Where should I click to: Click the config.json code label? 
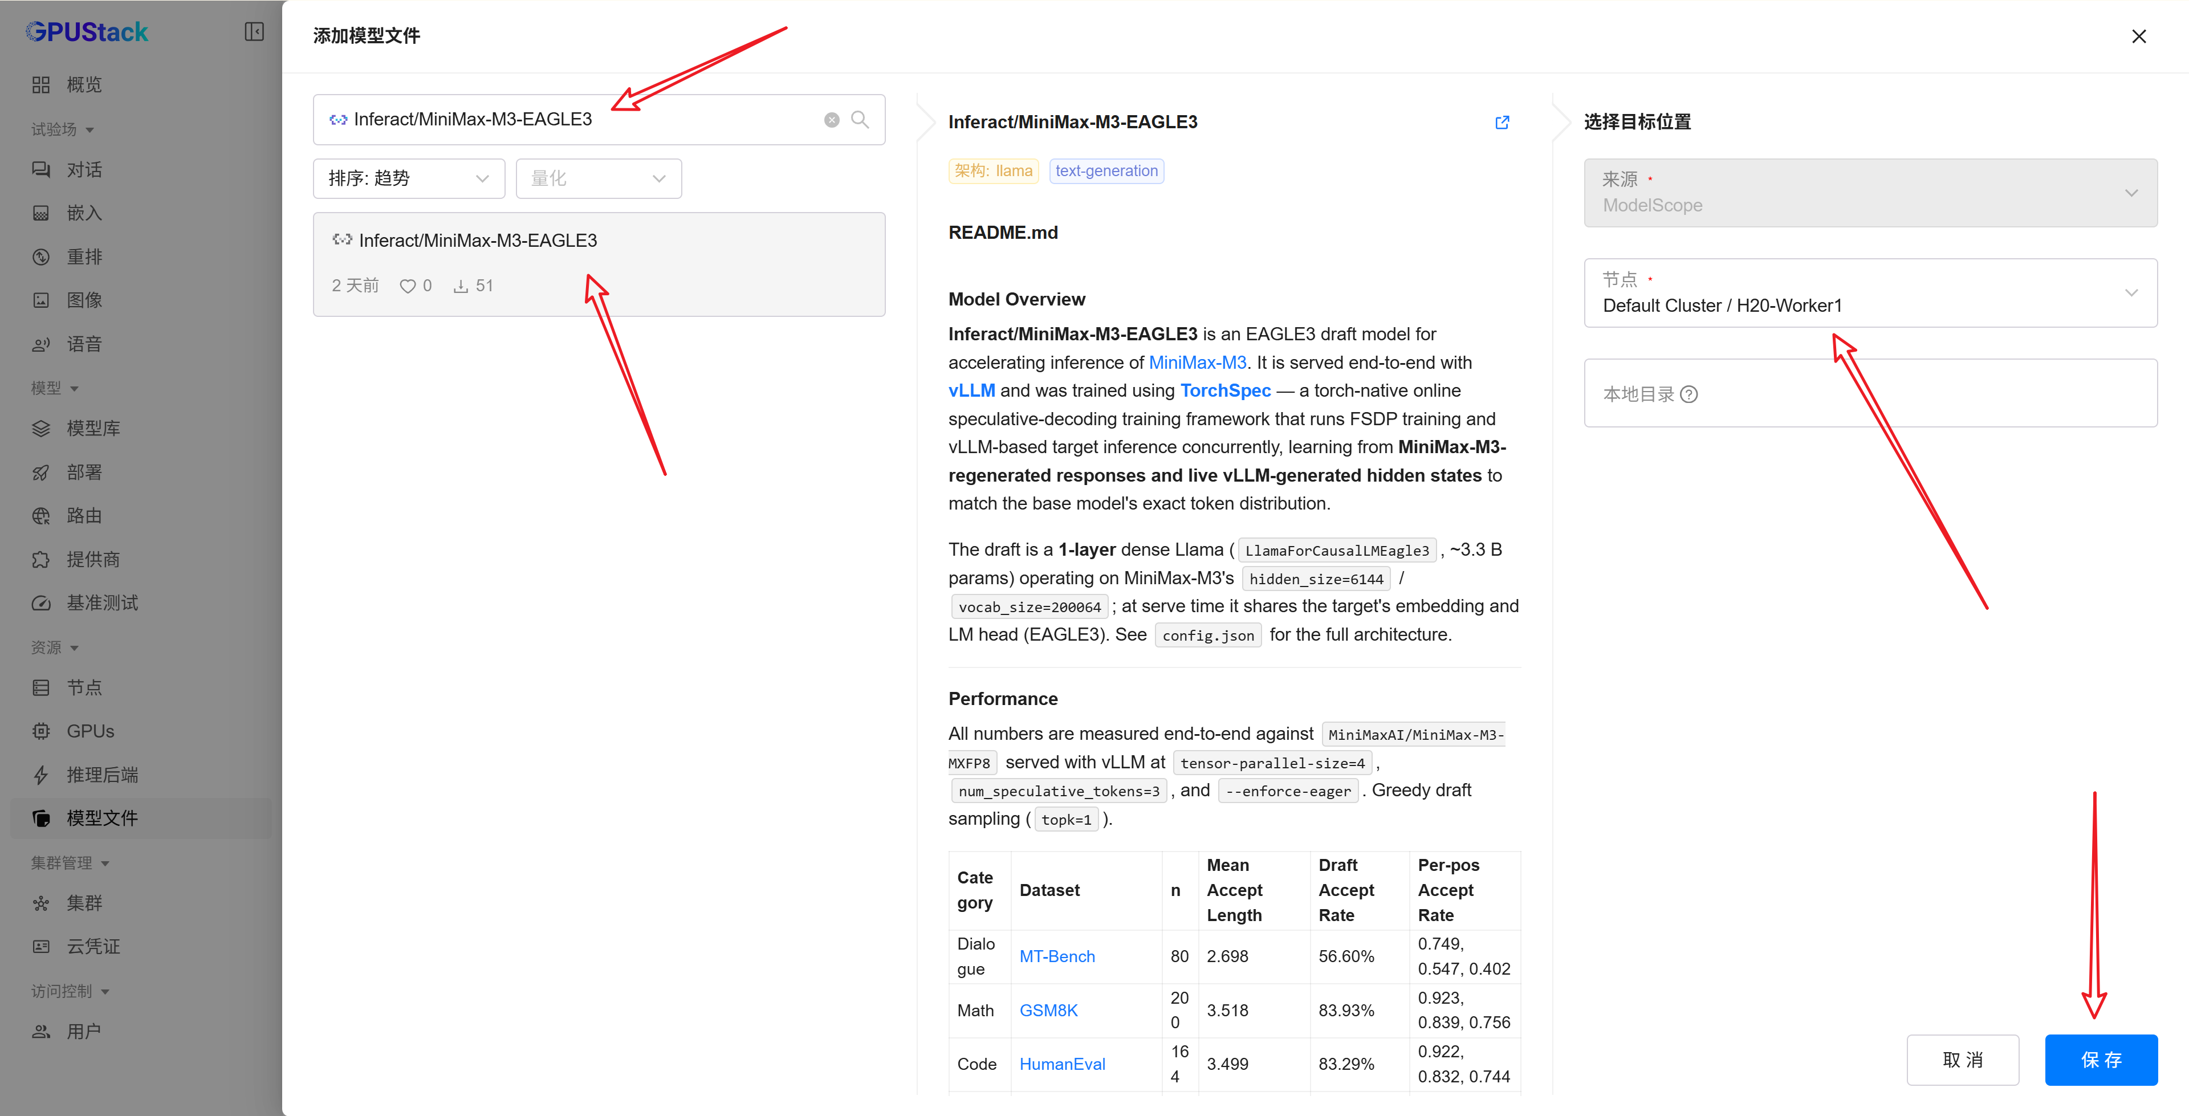1207,636
